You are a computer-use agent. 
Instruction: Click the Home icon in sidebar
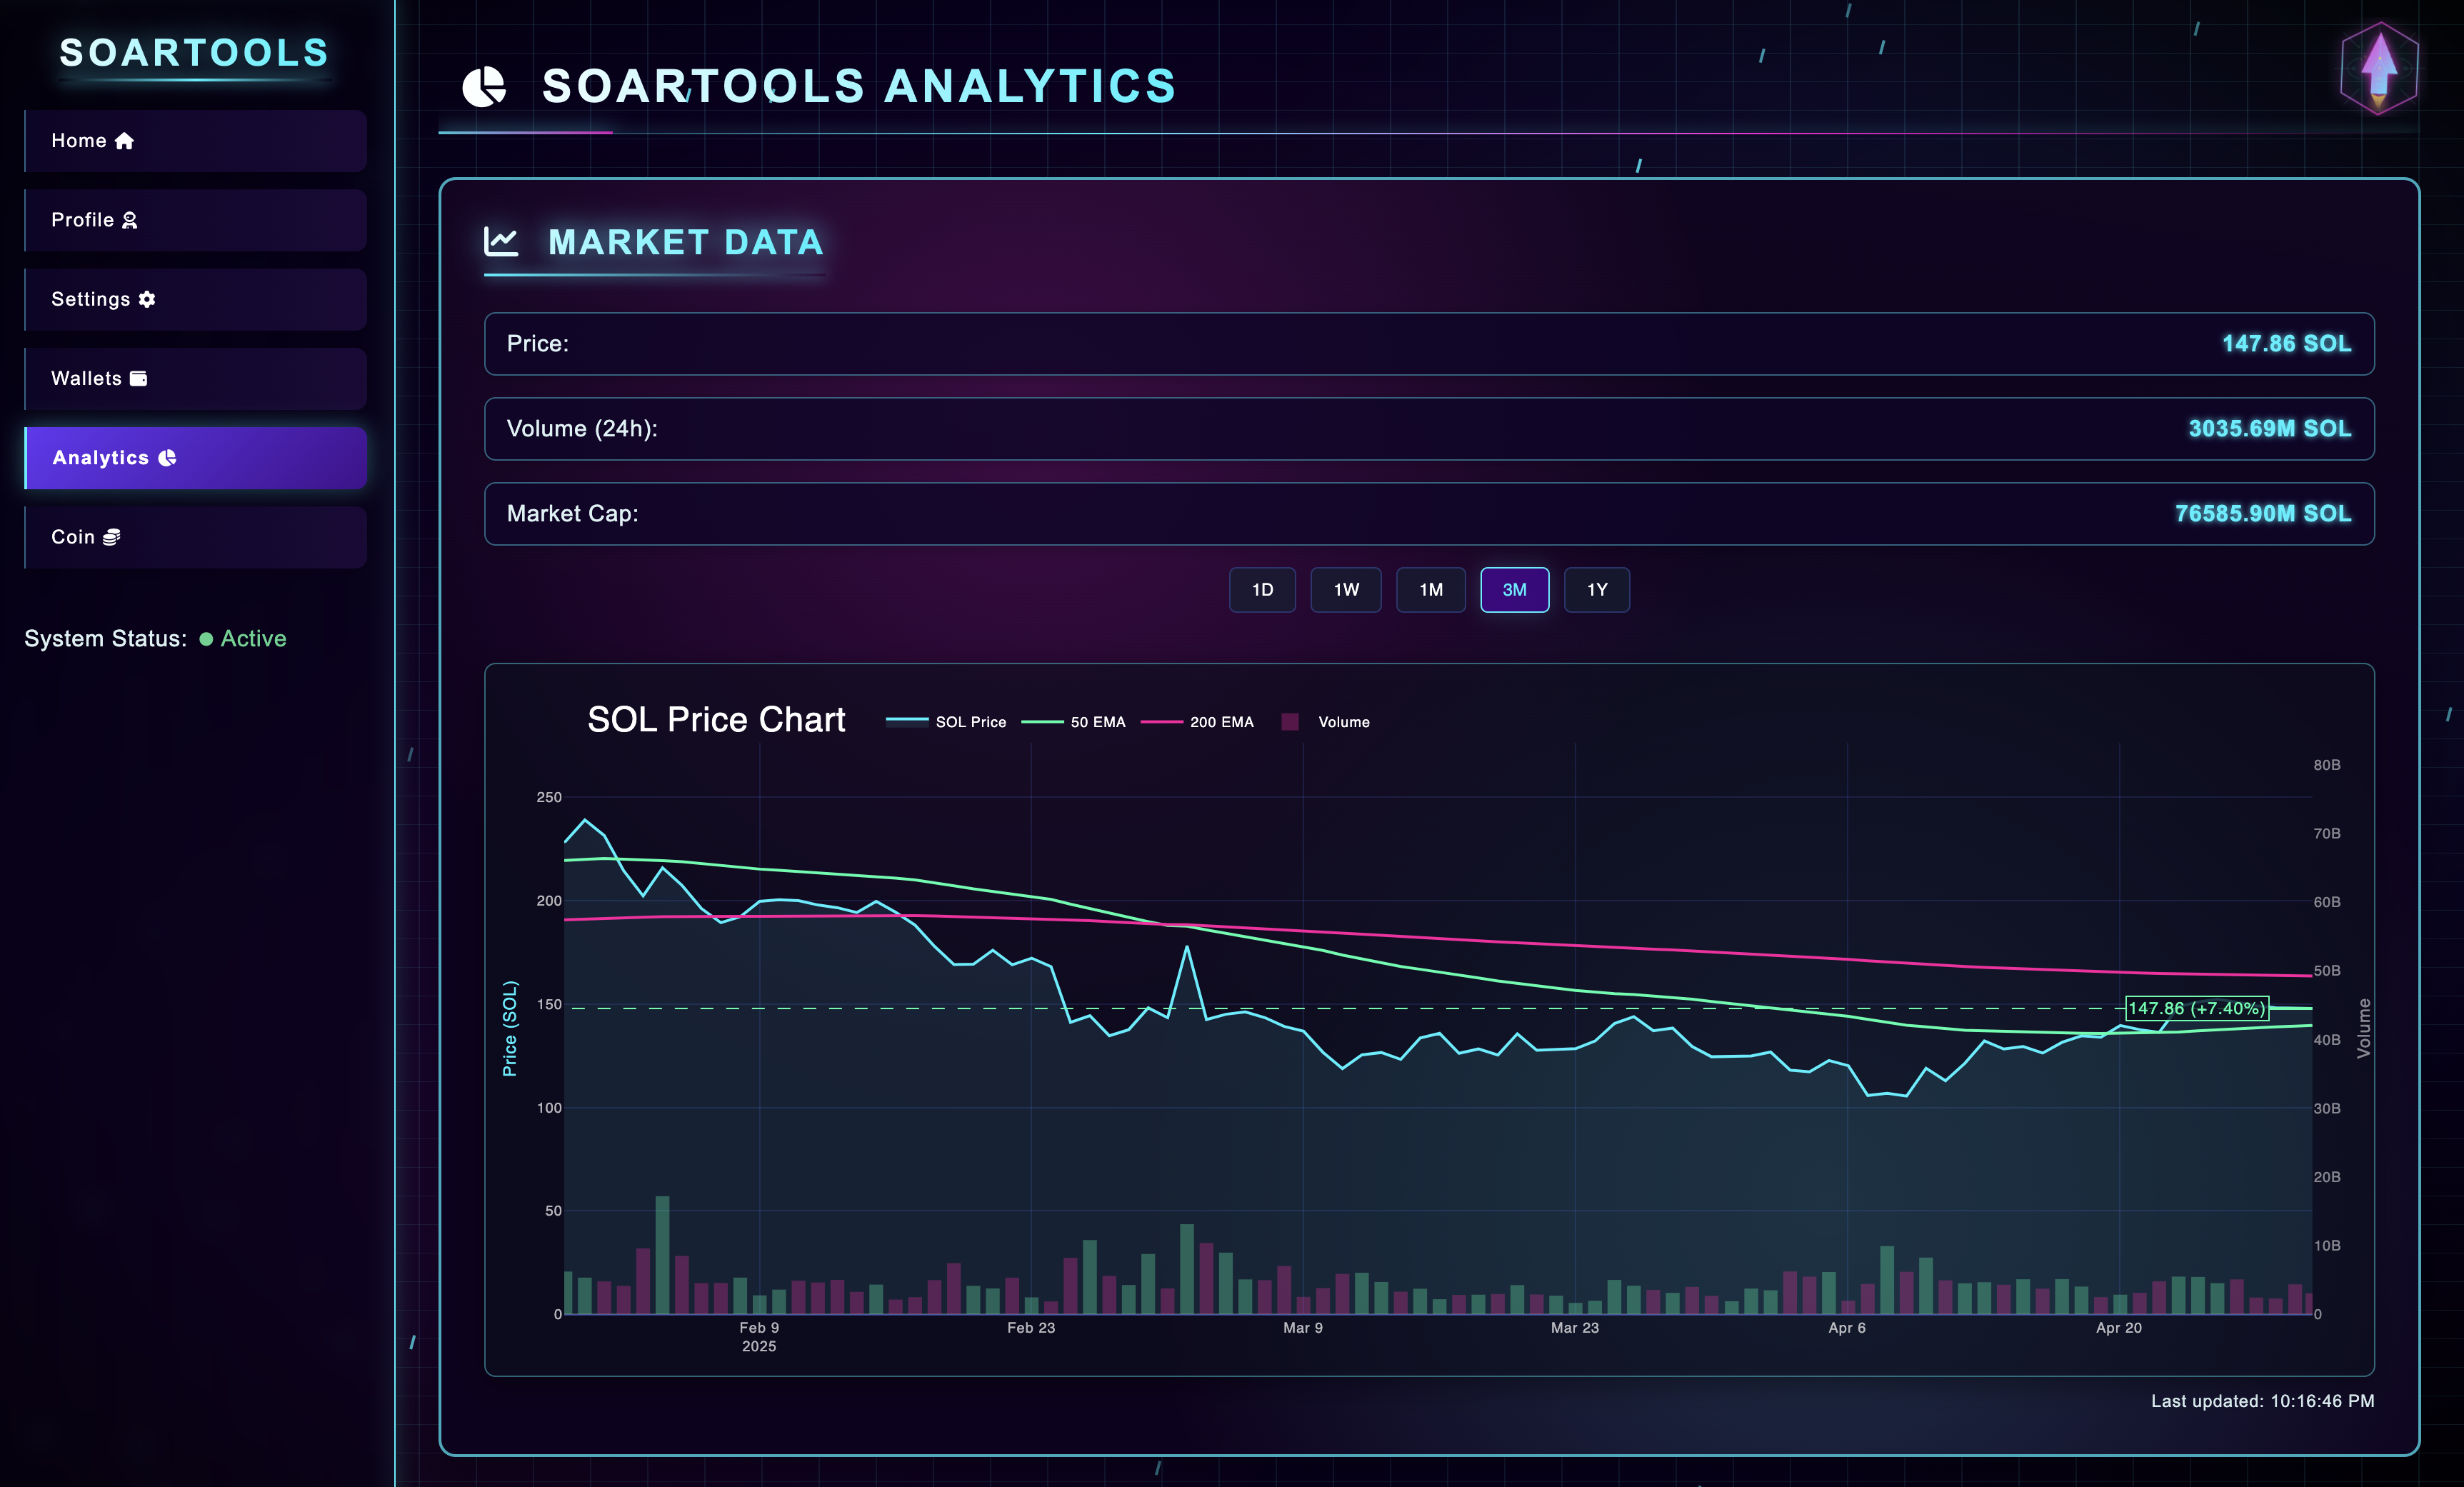pos(124,140)
